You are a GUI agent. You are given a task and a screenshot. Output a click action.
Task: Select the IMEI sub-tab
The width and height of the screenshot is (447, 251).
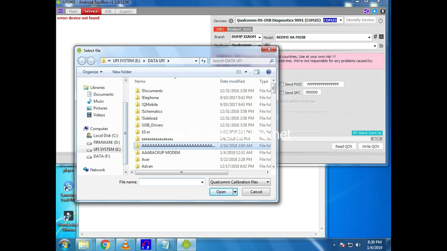tap(220, 29)
